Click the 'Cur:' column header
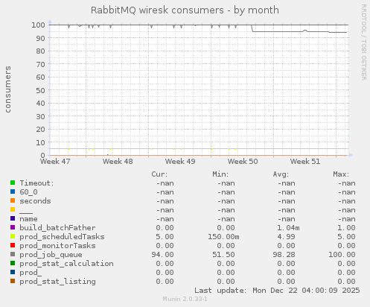The height and width of the screenshot is (307, 370). point(159,174)
